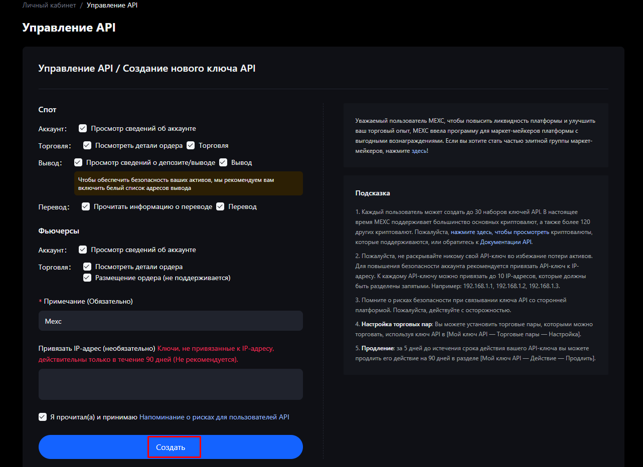Uncheck Futures 'Просмотр сведений об аккаунте' checkbox

(83, 250)
